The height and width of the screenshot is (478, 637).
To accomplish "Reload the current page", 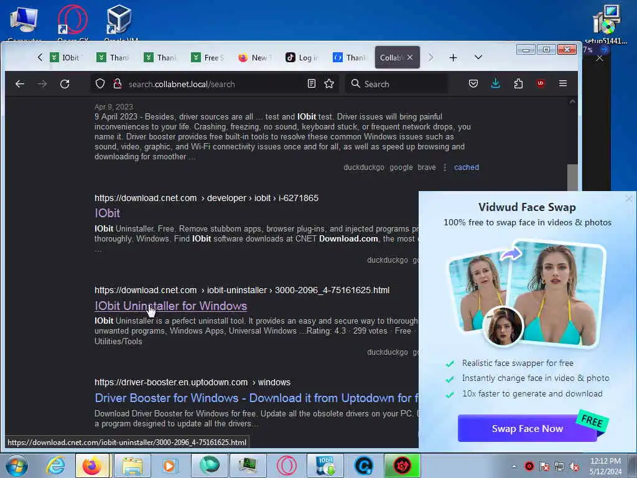I will (65, 84).
